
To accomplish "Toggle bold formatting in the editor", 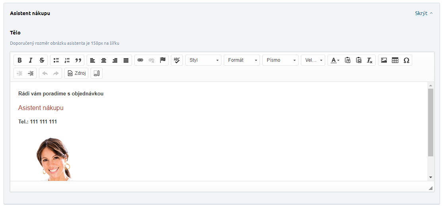I will 19,60.
